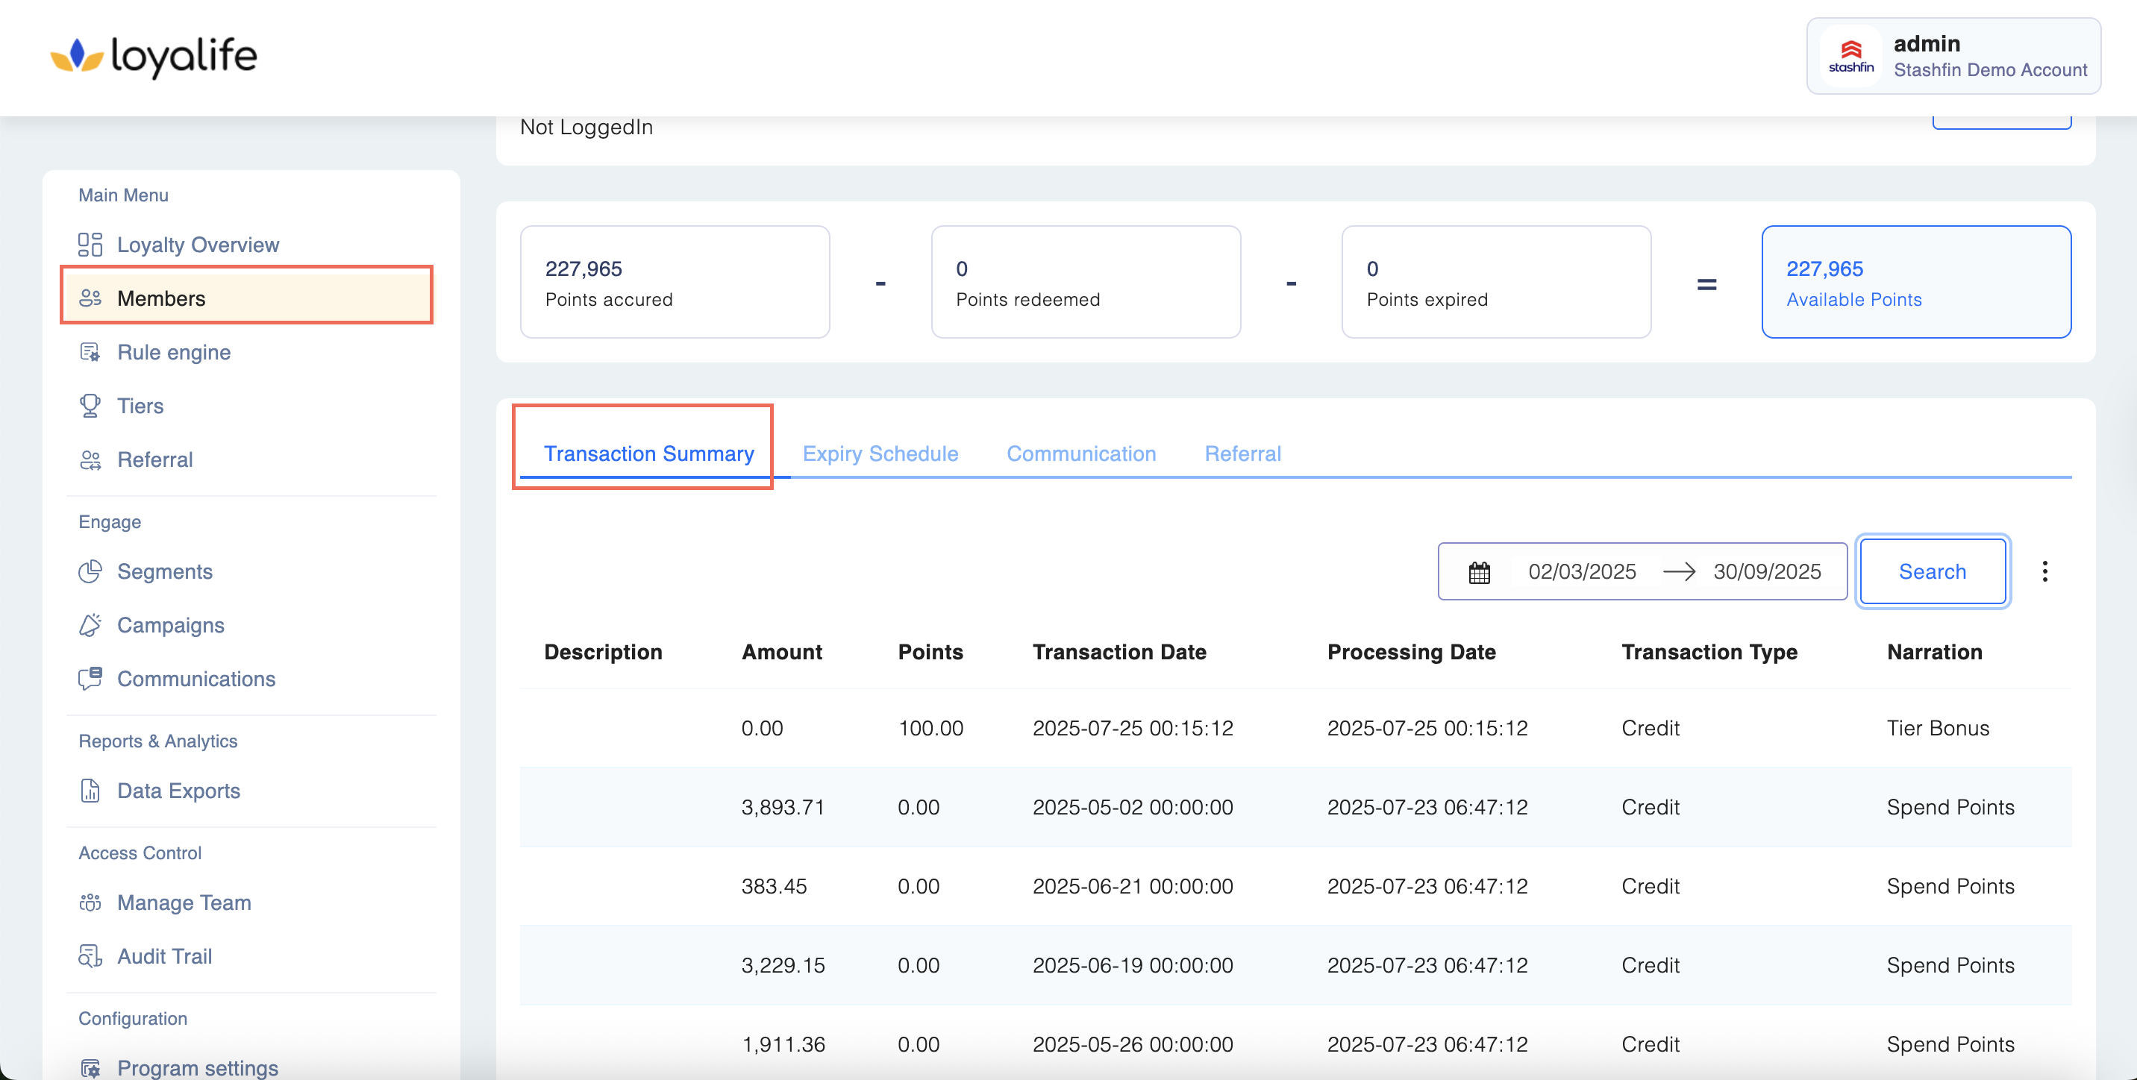Click the Data Exports file icon

point(90,791)
